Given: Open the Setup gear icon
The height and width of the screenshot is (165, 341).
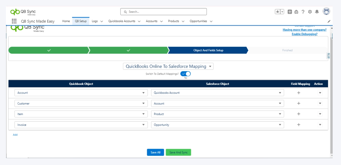Looking at the screenshot, I should click(x=310, y=12).
